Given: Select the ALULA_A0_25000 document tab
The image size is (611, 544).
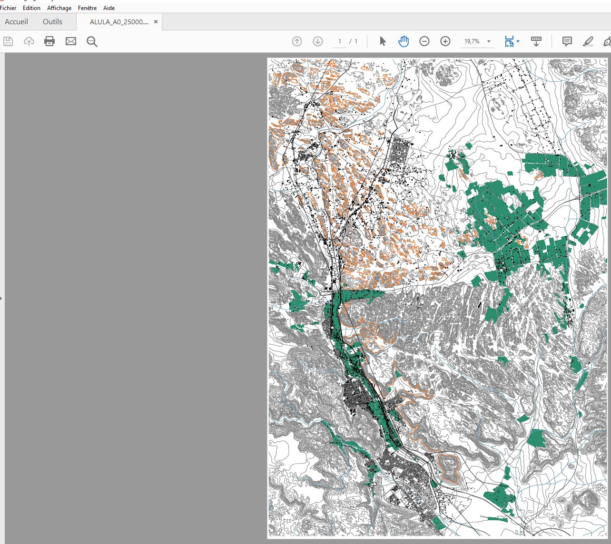Looking at the screenshot, I should tap(119, 22).
